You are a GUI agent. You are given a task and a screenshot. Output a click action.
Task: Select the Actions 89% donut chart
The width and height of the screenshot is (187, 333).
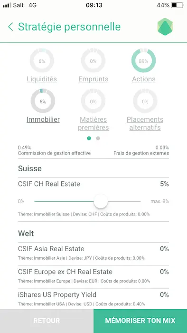click(144, 61)
